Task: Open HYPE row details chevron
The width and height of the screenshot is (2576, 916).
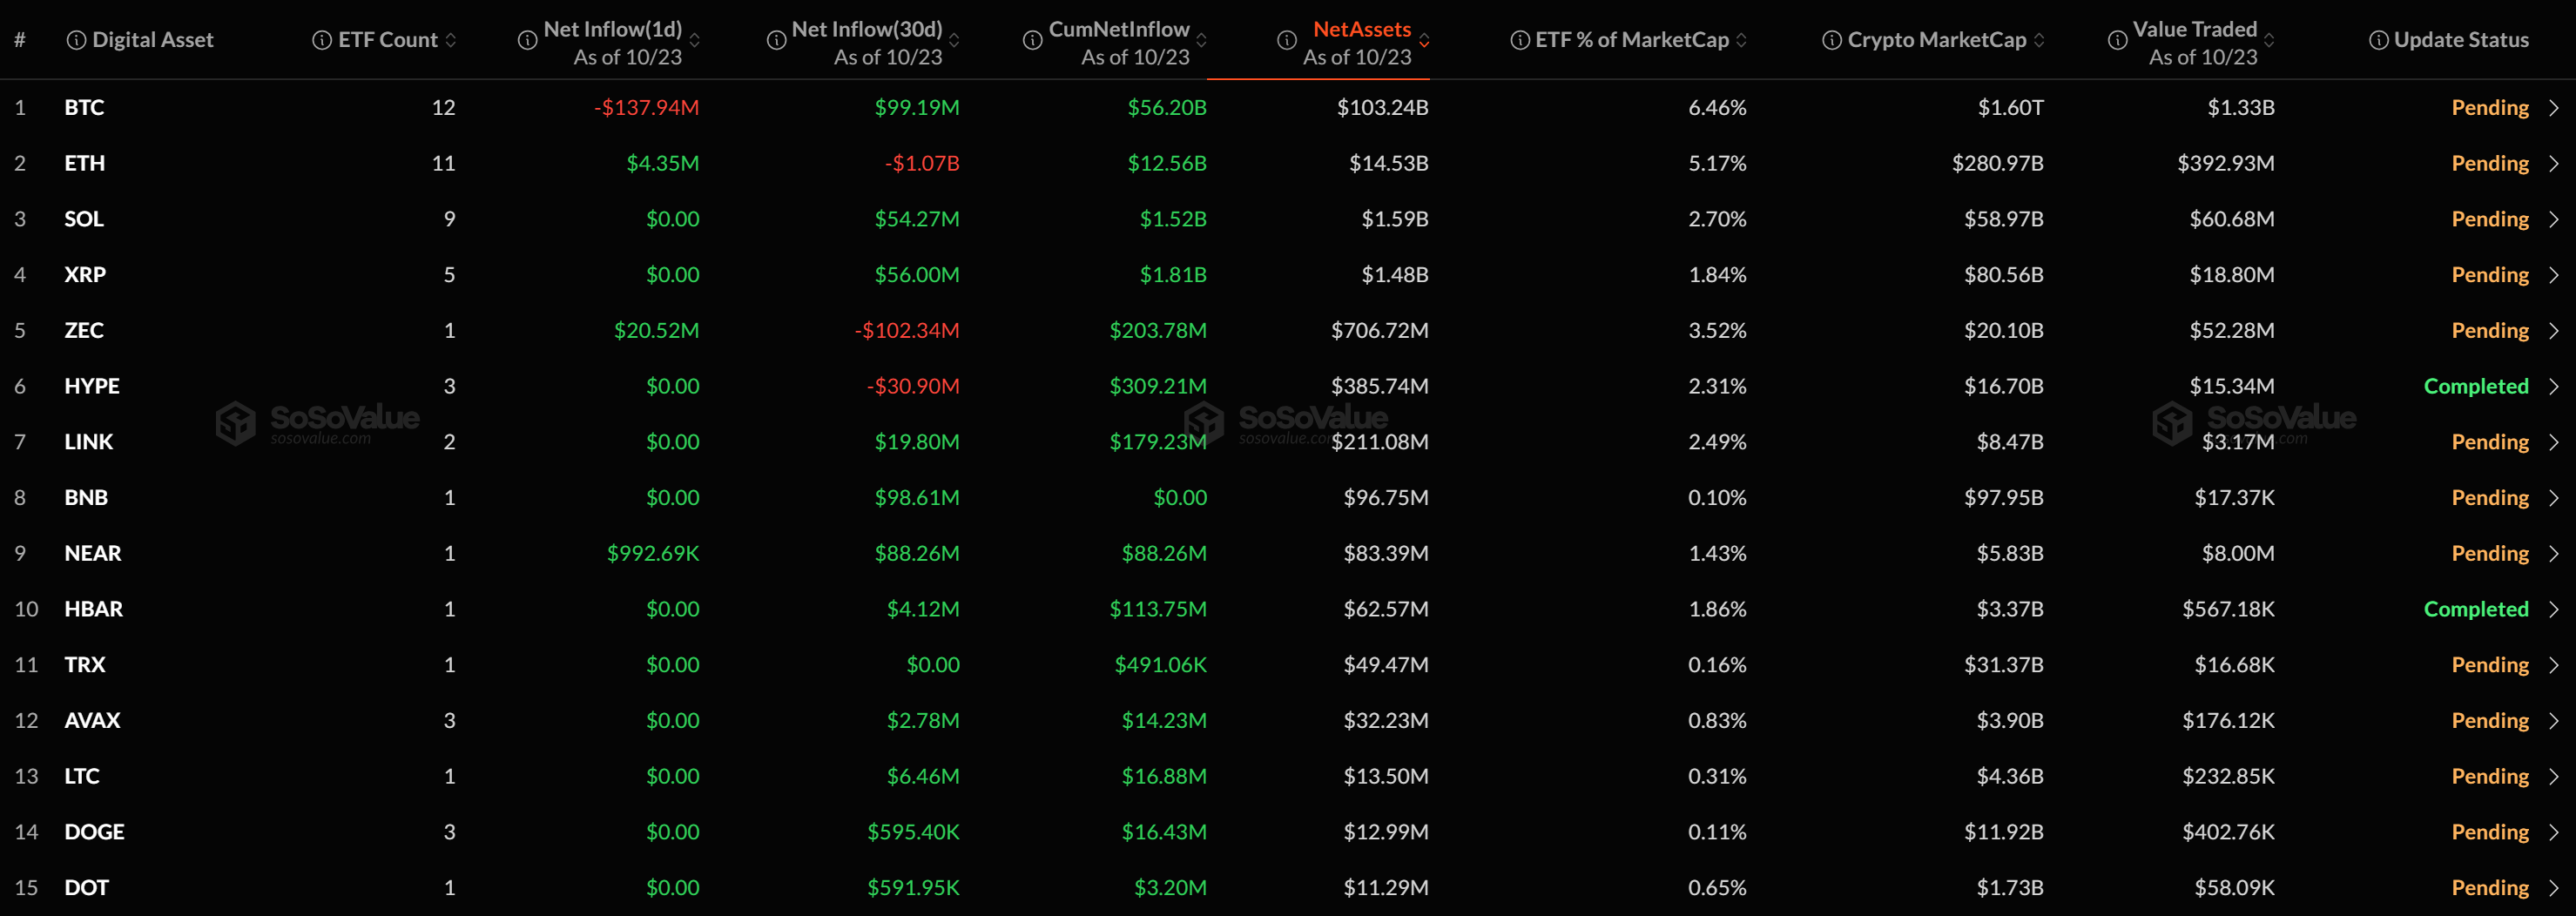Action: pyautogui.click(x=2553, y=387)
